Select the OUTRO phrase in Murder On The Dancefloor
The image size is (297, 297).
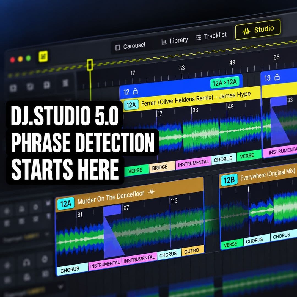193,251
